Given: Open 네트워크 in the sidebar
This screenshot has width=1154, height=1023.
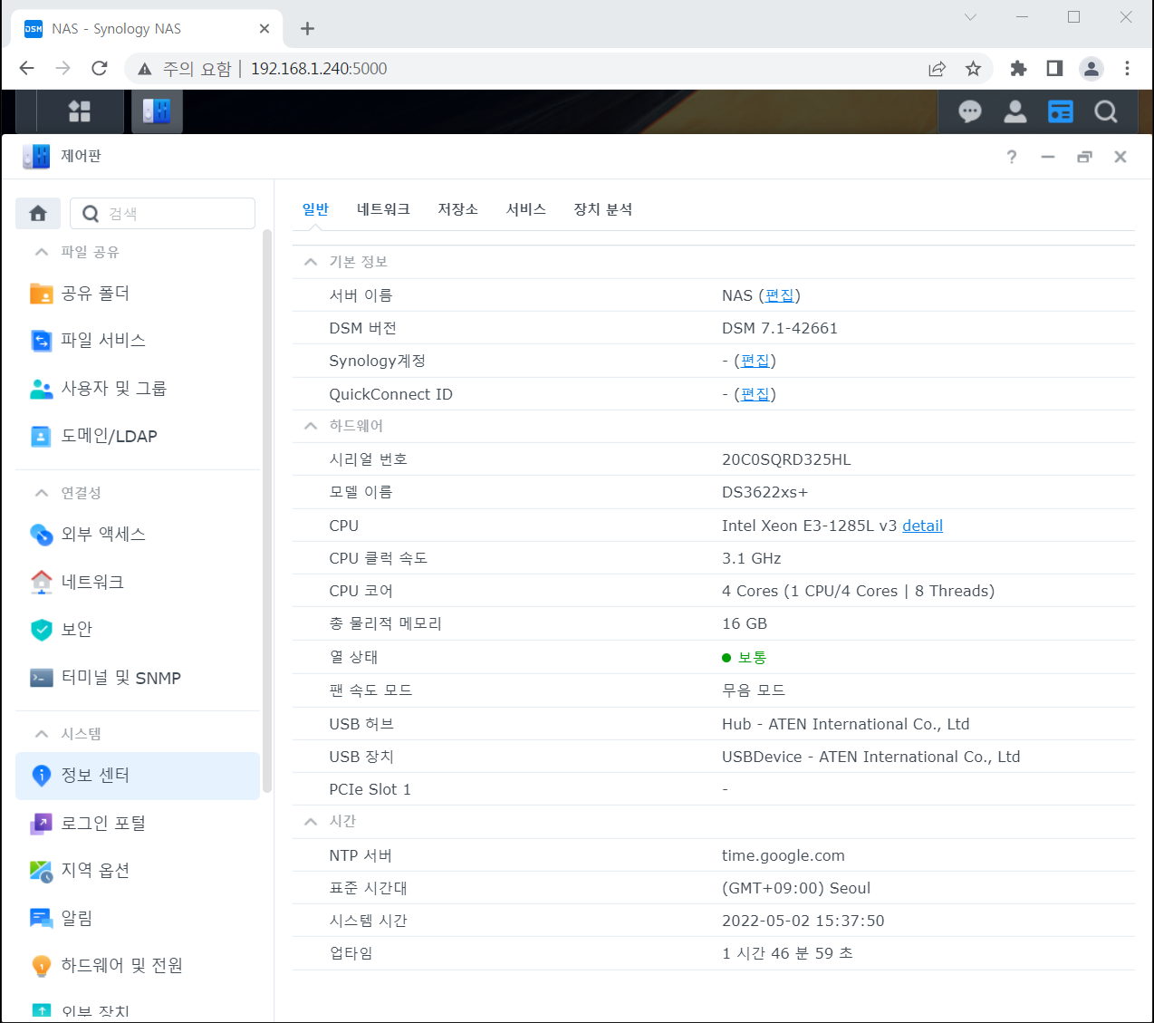Looking at the screenshot, I should coord(138,582).
